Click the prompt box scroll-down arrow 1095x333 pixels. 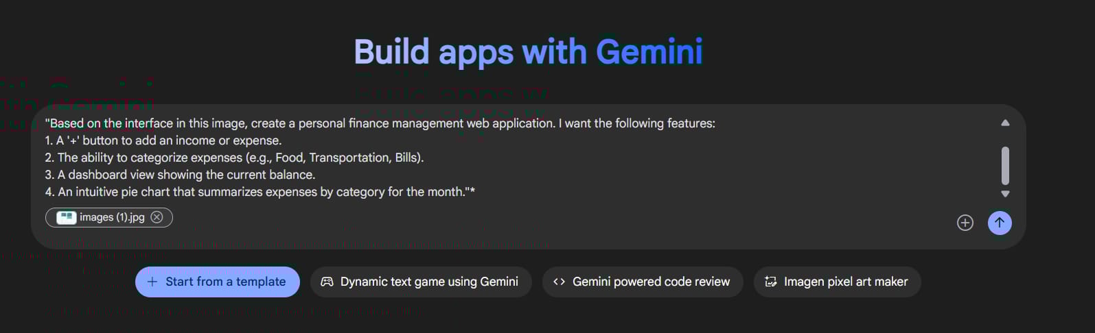(1005, 194)
